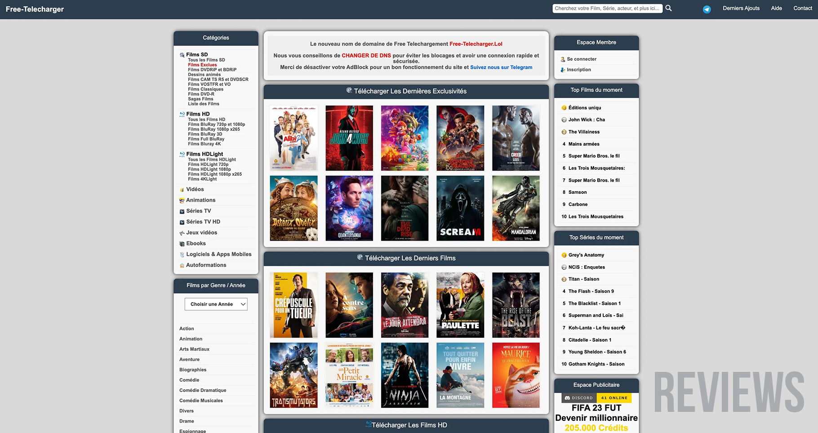This screenshot has height=433, width=818.
Task: Open Derniers Ajouts in top navigation
Action: pyautogui.click(x=741, y=8)
